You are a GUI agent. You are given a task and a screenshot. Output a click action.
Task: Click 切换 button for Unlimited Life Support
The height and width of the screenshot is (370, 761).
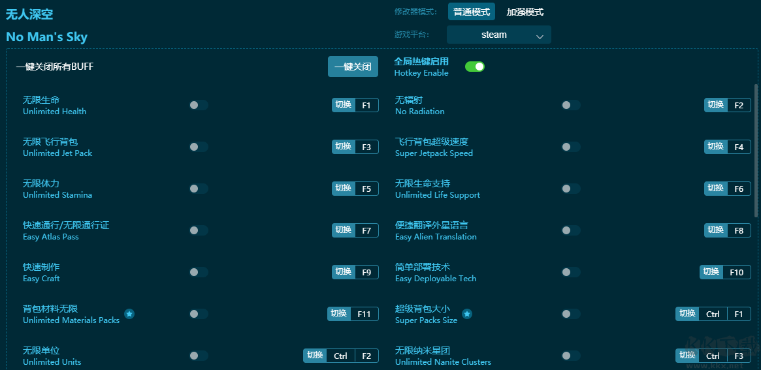click(x=716, y=189)
